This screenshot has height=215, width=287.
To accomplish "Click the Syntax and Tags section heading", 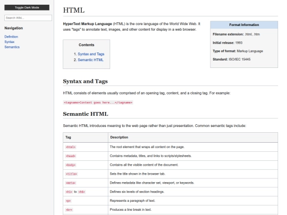I will (x=85, y=81).
